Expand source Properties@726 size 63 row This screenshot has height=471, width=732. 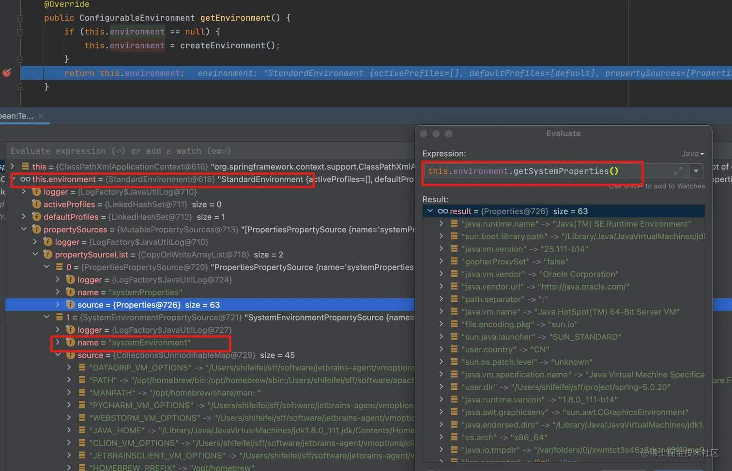[58, 305]
